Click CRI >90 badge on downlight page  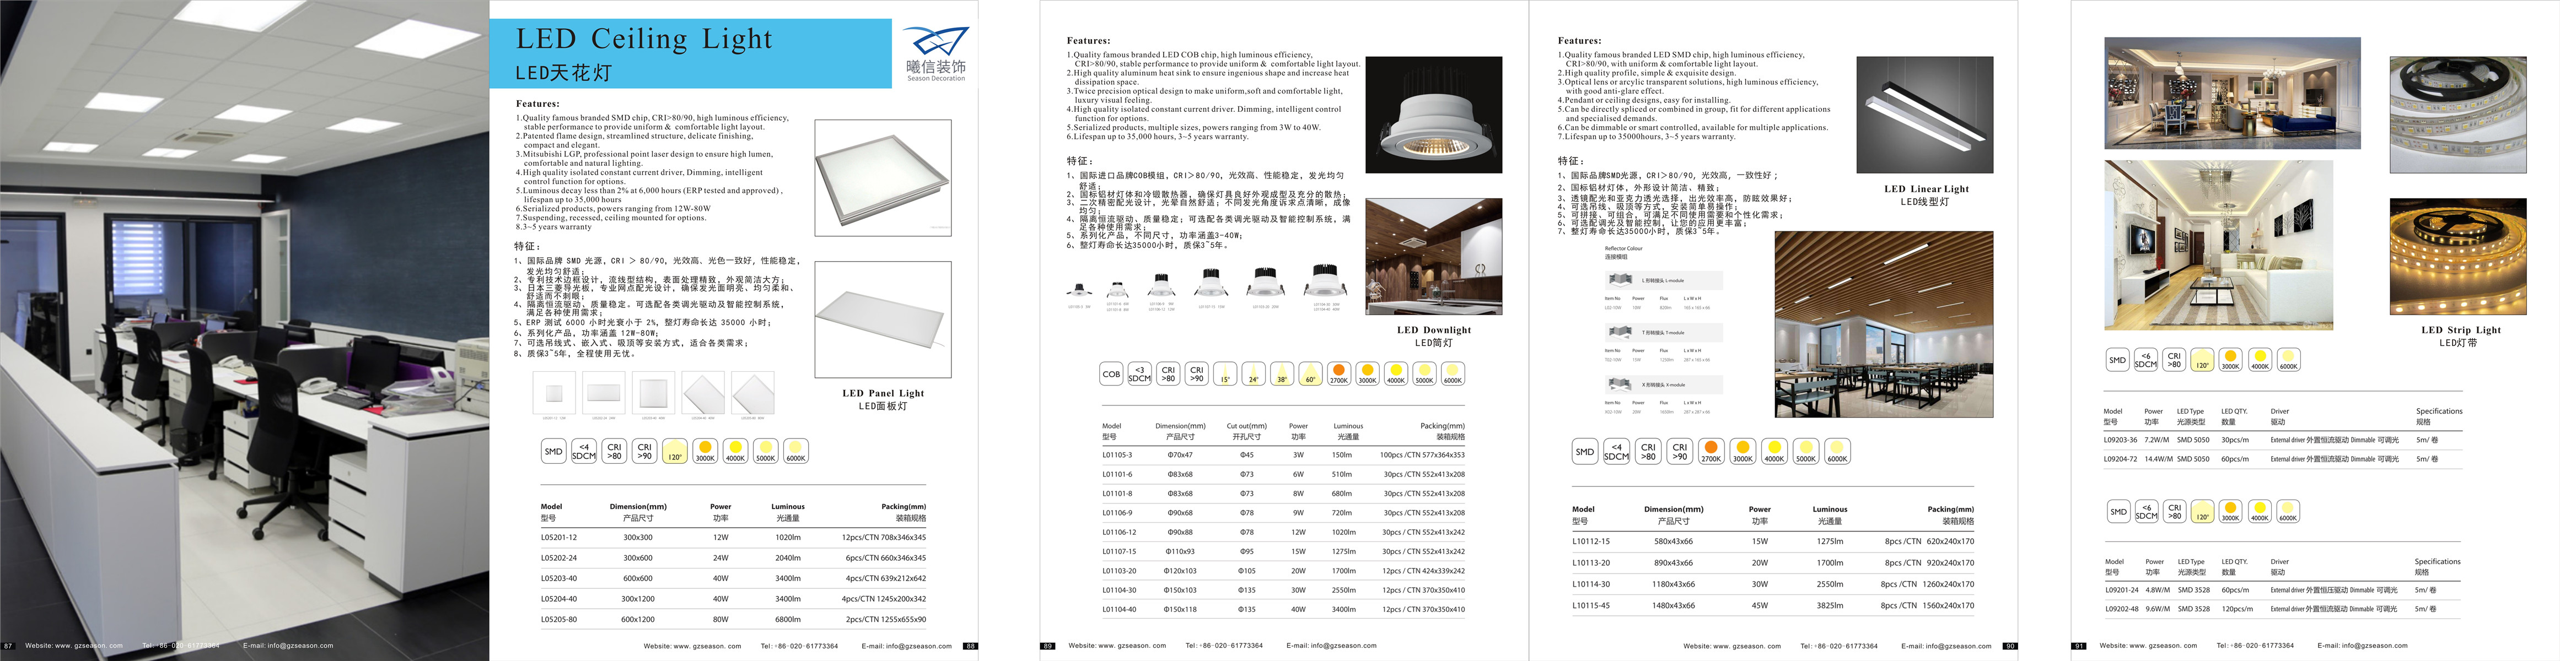pos(1197,374)
